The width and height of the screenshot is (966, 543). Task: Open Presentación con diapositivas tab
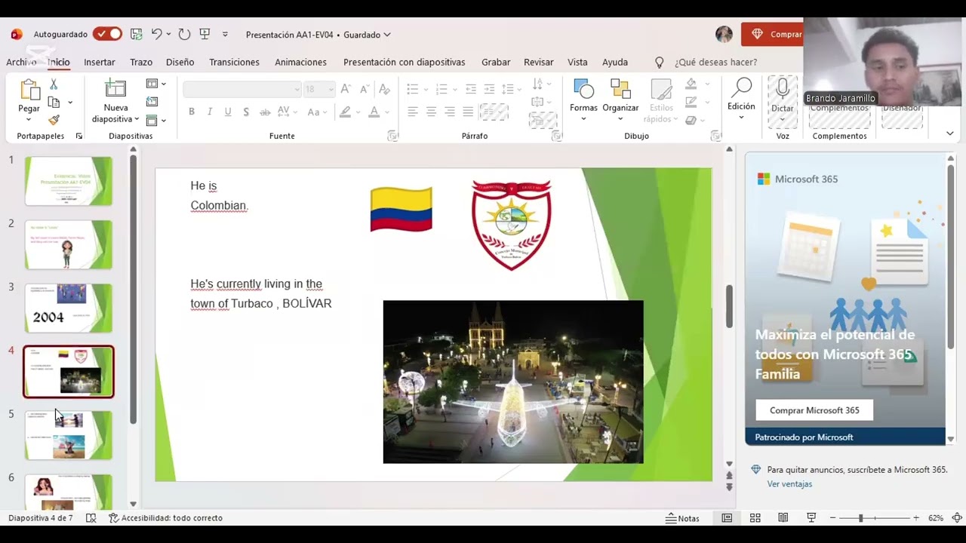click(404, 62)
